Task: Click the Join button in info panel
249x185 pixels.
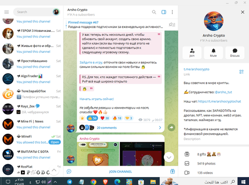Action: tap(192, 53)
